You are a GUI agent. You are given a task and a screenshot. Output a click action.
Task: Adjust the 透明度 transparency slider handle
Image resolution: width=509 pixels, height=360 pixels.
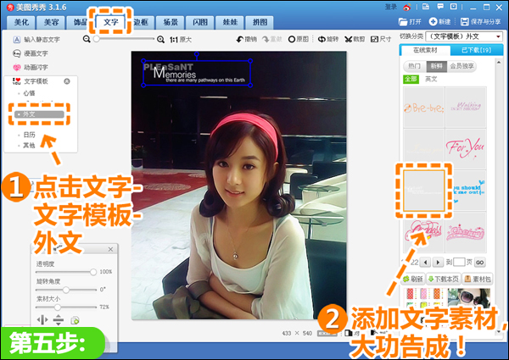(93, 272)
